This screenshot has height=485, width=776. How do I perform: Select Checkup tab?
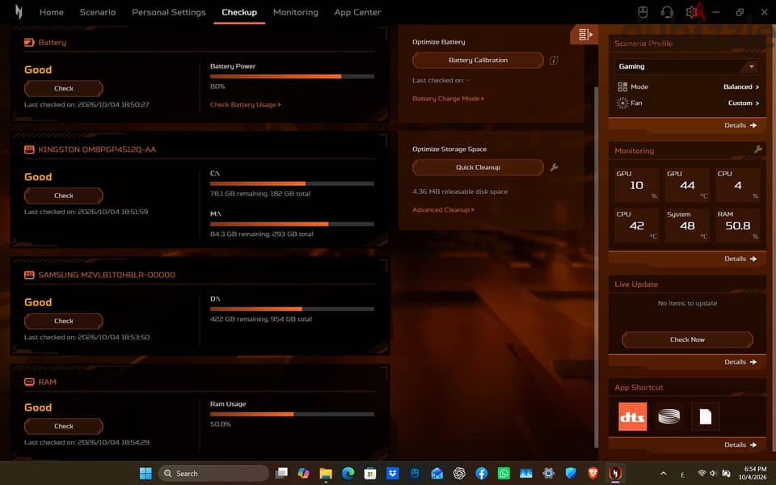tap(239, 12)
